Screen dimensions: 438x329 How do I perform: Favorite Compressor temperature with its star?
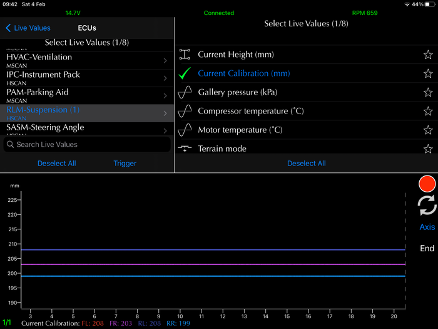(x=428, y=111)
